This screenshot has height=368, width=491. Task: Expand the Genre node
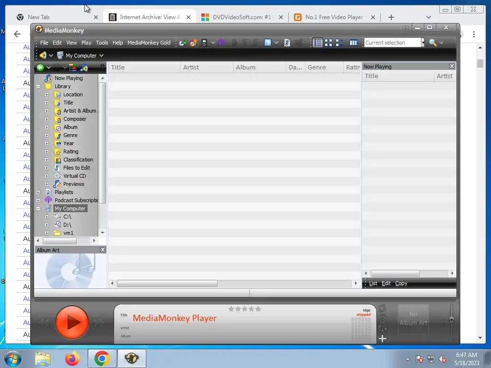[47, 135]
